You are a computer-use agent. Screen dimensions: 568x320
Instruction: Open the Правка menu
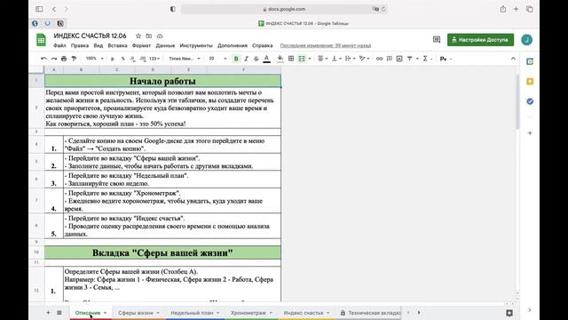tap(80, 45)
